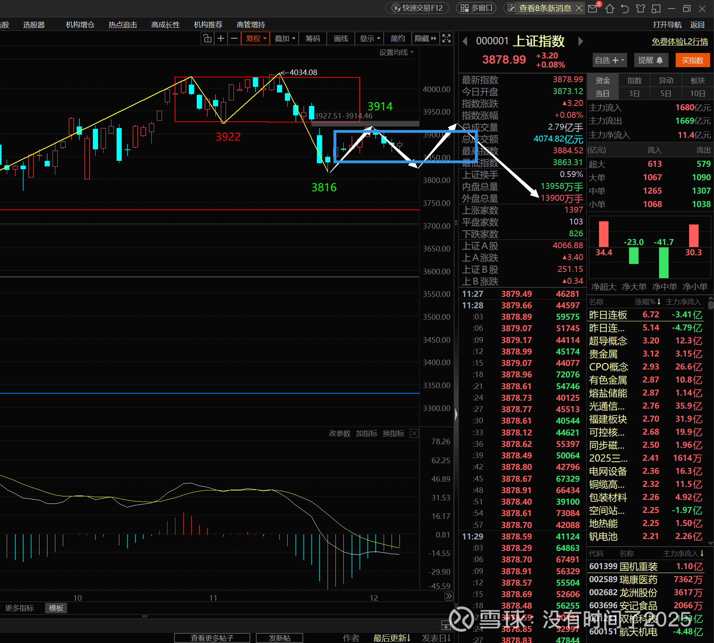Image resolution: width=714 pixels, height=643 pixels.
Task: Open 高成长性 menu
Action: pyautogui.click(x=166, y=25)
